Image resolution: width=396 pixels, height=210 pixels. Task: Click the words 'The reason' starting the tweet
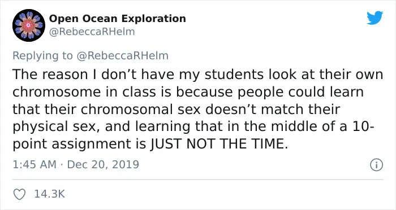tap(50, 75)
